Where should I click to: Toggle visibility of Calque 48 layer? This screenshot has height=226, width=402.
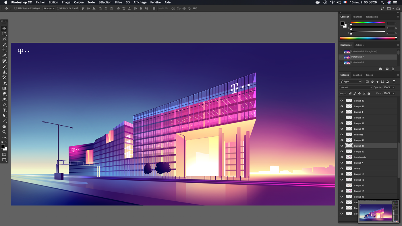342,146
